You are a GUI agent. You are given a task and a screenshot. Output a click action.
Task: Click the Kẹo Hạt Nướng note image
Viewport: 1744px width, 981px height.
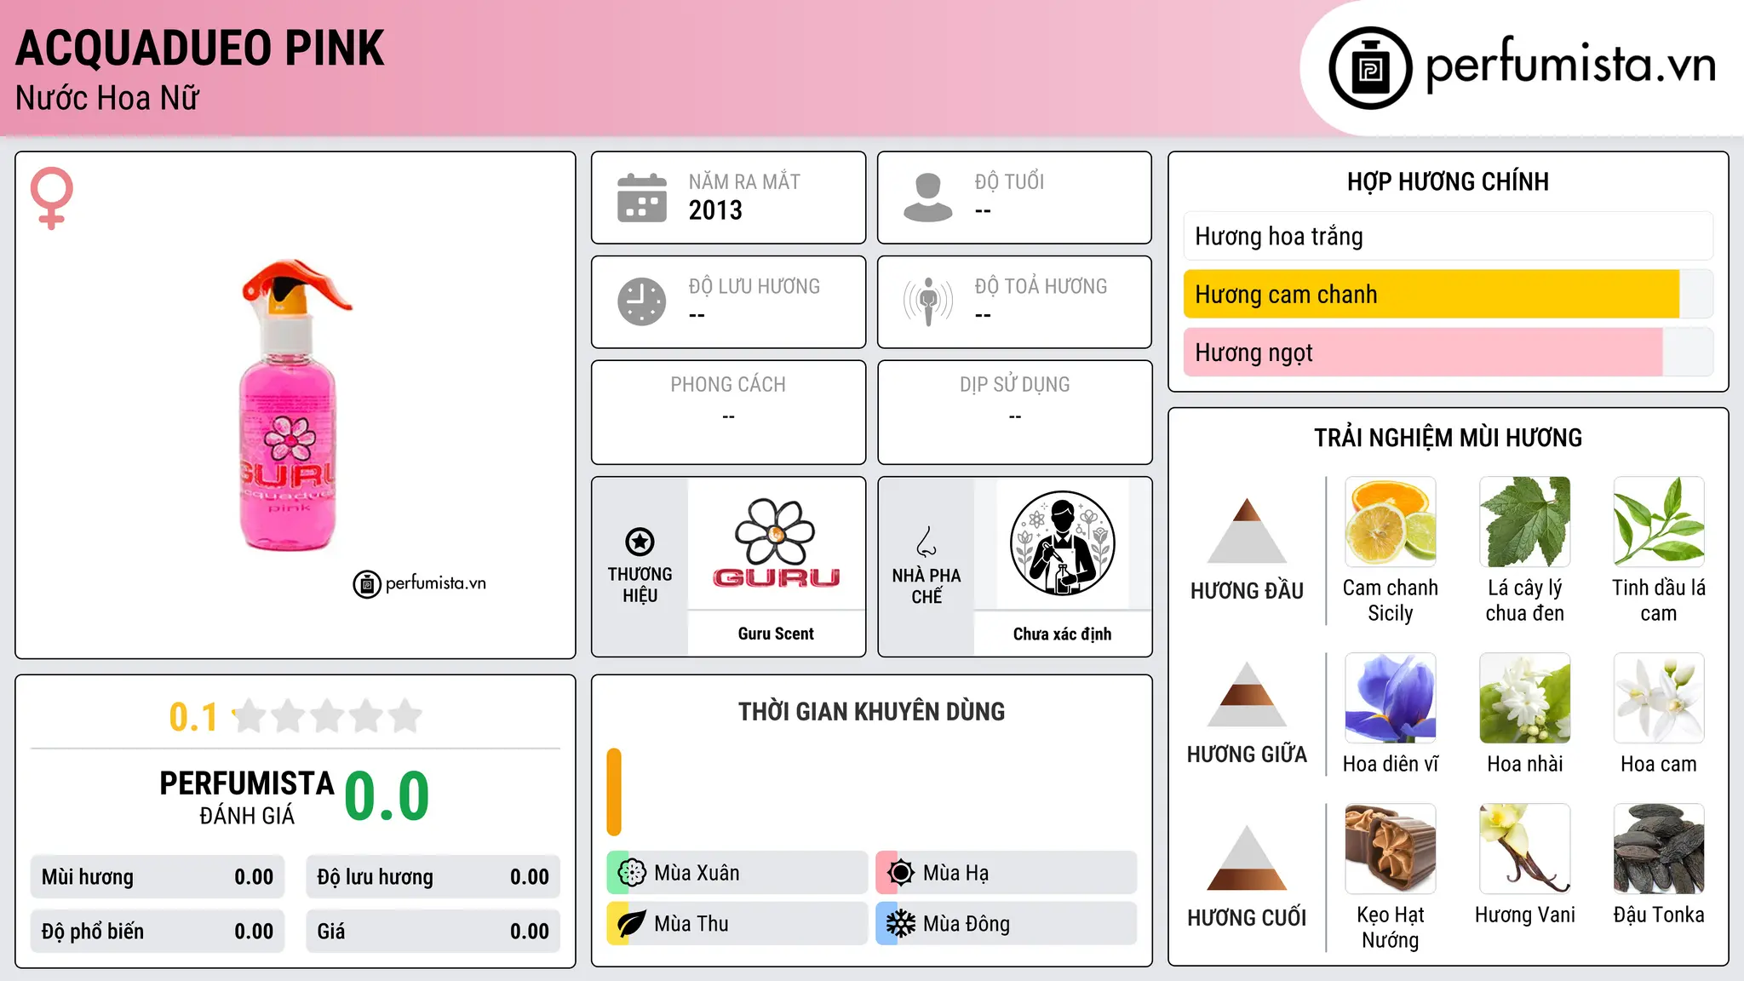tap(1391, 849)
